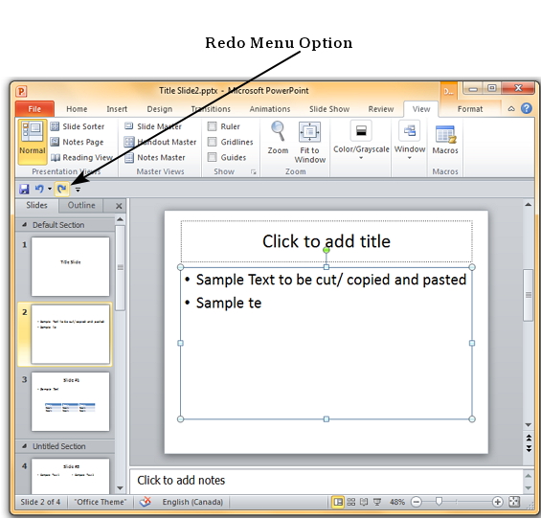Minimize the ribbon with the caret icon
The width and height of the screenshot is (541, 519).
(511, 109)
